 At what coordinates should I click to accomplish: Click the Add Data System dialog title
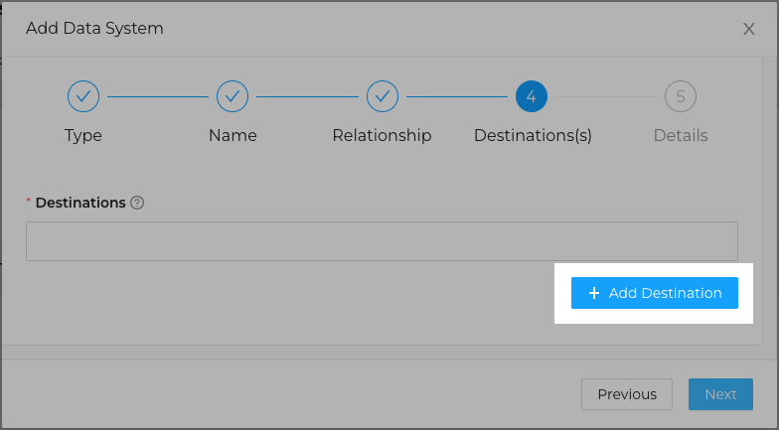point(94,28)
